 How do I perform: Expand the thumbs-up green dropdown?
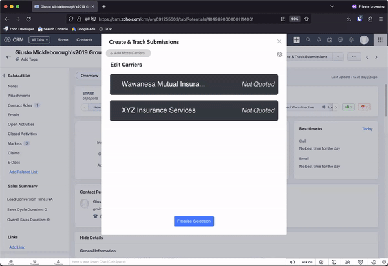tap(349, 107)
